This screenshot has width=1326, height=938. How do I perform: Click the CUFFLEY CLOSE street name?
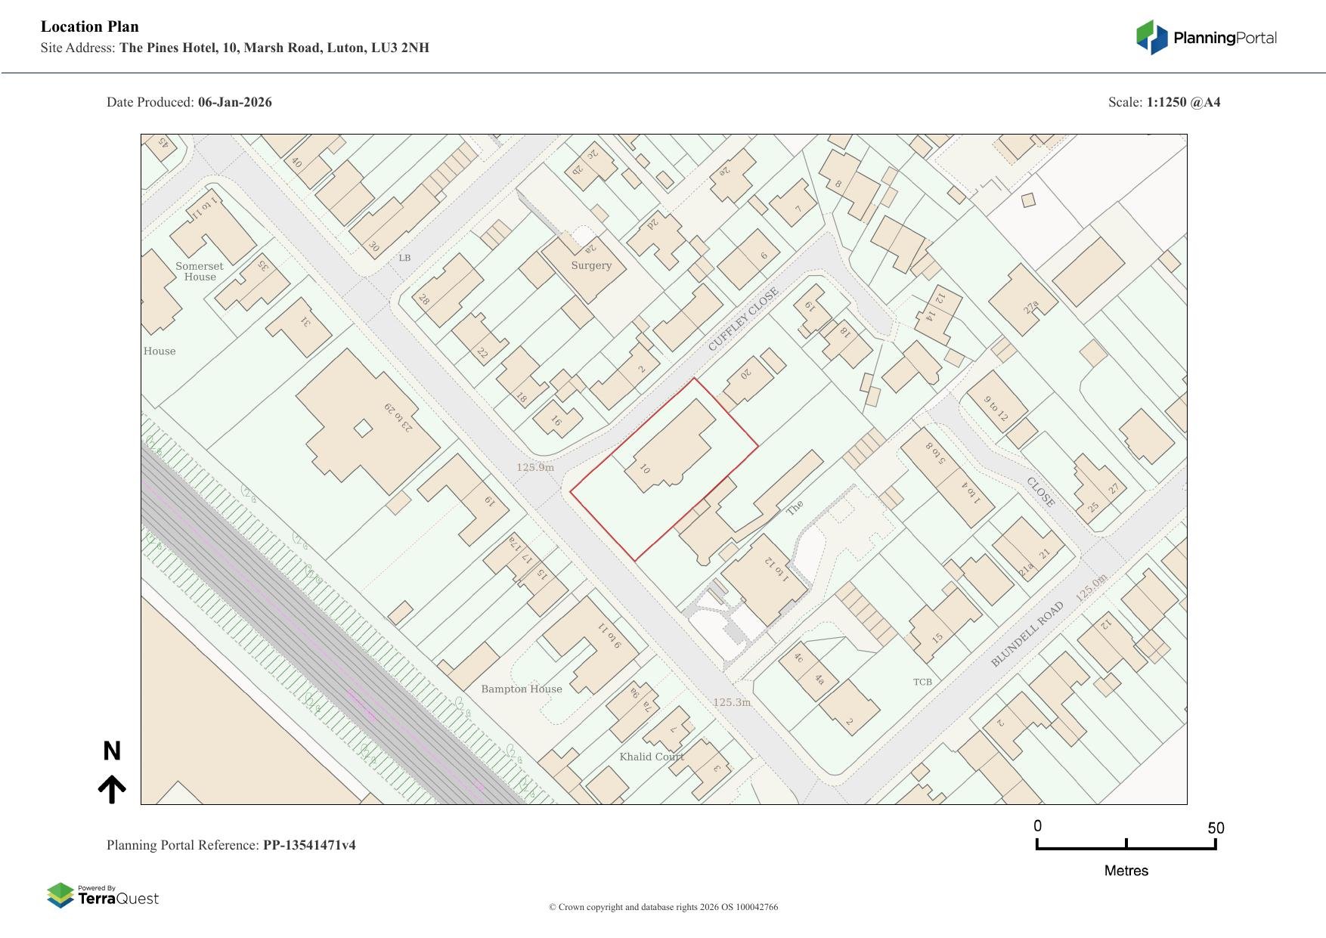(x=743, y=319)
